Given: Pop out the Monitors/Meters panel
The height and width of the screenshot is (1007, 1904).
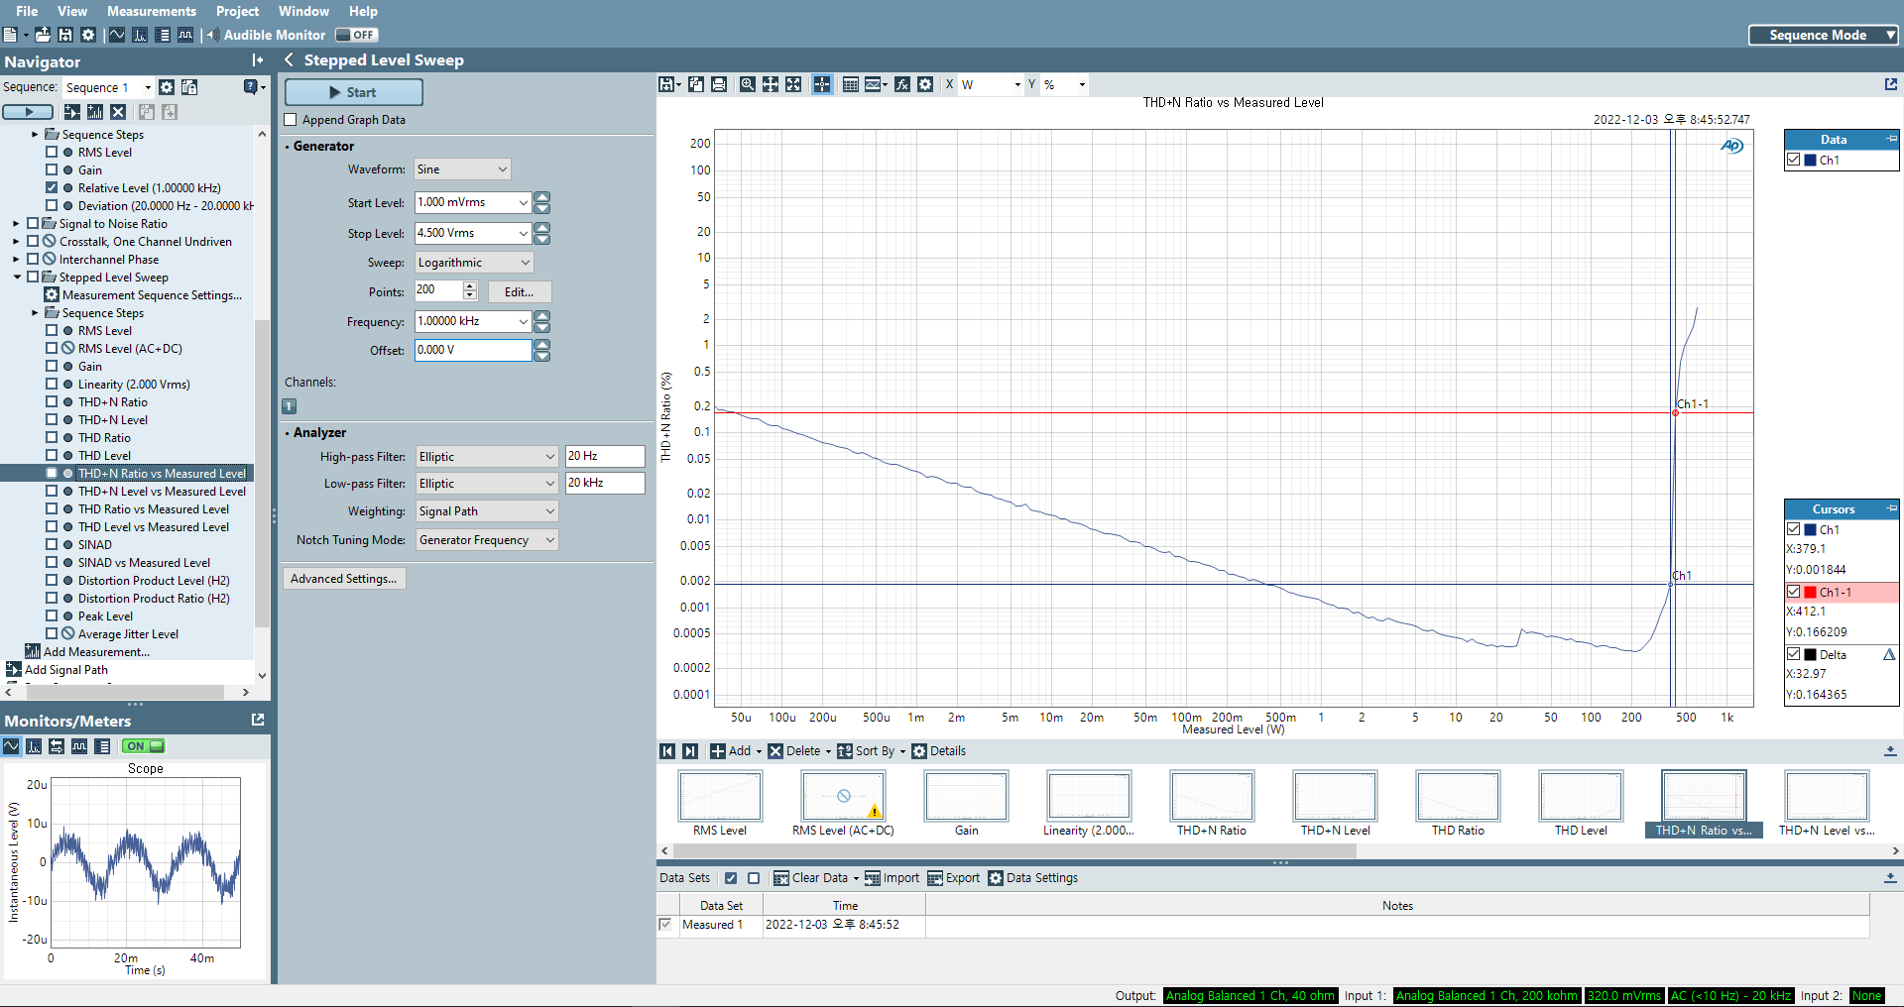Looking at the screenshot, I should [258, 720].
